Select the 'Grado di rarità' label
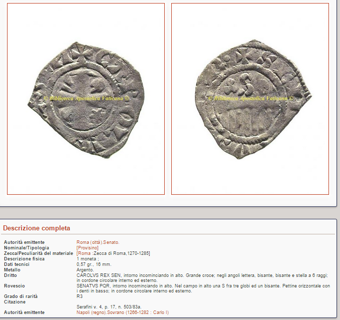 (x=21, y=296)
